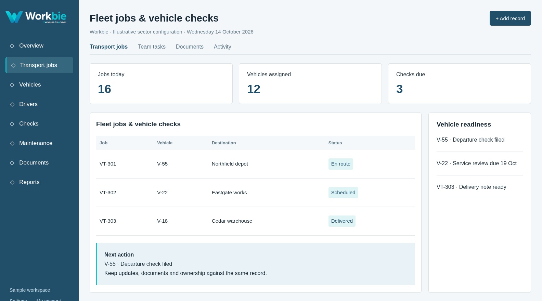
Task: Click the Eastgate works destination
Action: 229,193
